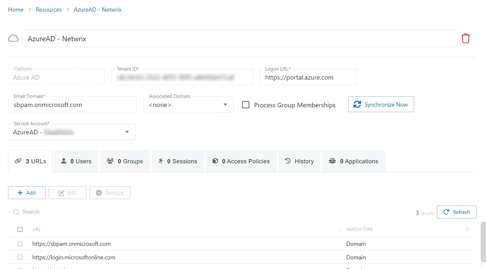Click the disabled Platform Azure AD field
The width and height of the screenshot is (486, 269).
[x=56, y=77]
